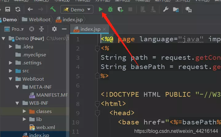Switch to the index.jsp editor tab
This screenshot has width=221, height=137.
(x=90, y=29)
